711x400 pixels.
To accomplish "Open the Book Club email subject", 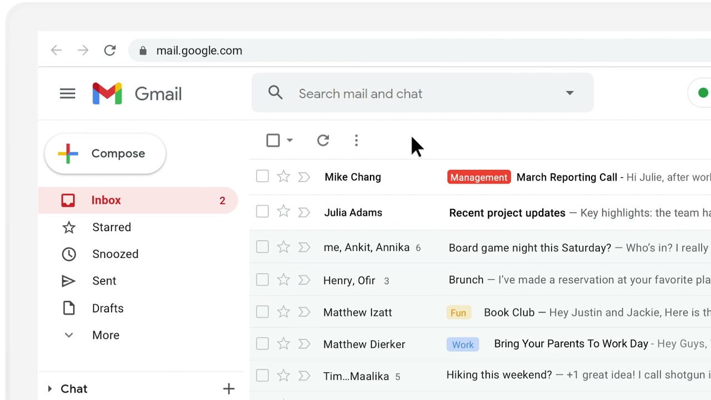I will 509,313.
